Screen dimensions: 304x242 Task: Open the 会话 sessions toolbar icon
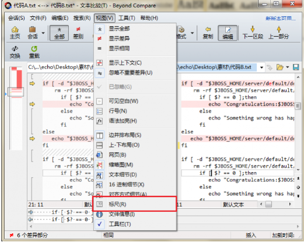coord(33,33)
